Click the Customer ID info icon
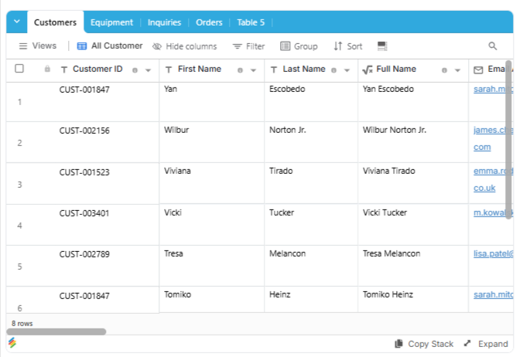The image size is (523, 357). (x=135, y=70)
